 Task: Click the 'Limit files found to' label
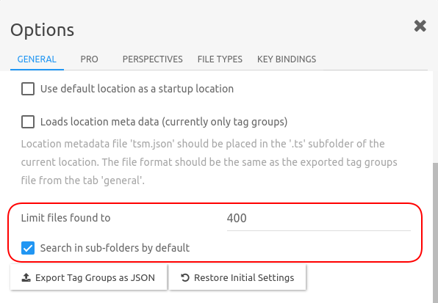point(65,218)
